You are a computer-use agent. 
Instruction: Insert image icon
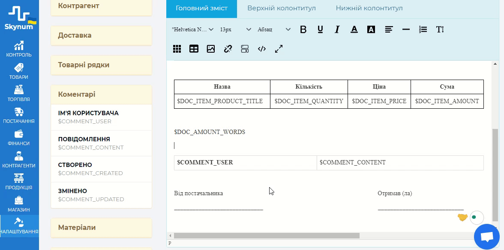[211, 49]
